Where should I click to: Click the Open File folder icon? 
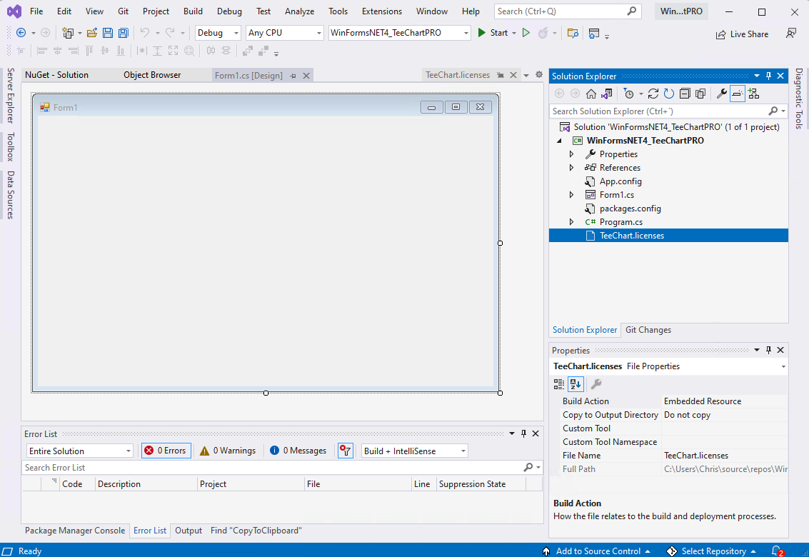coord(92,33)
